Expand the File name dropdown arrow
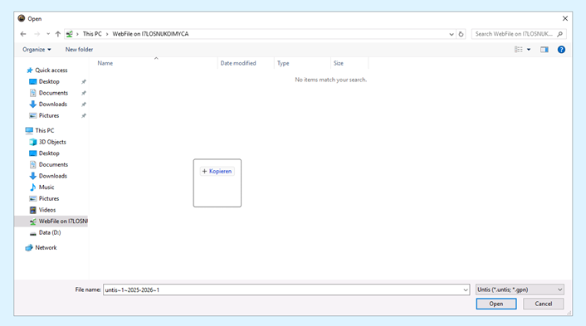586x326 pixels. [466, 290]
